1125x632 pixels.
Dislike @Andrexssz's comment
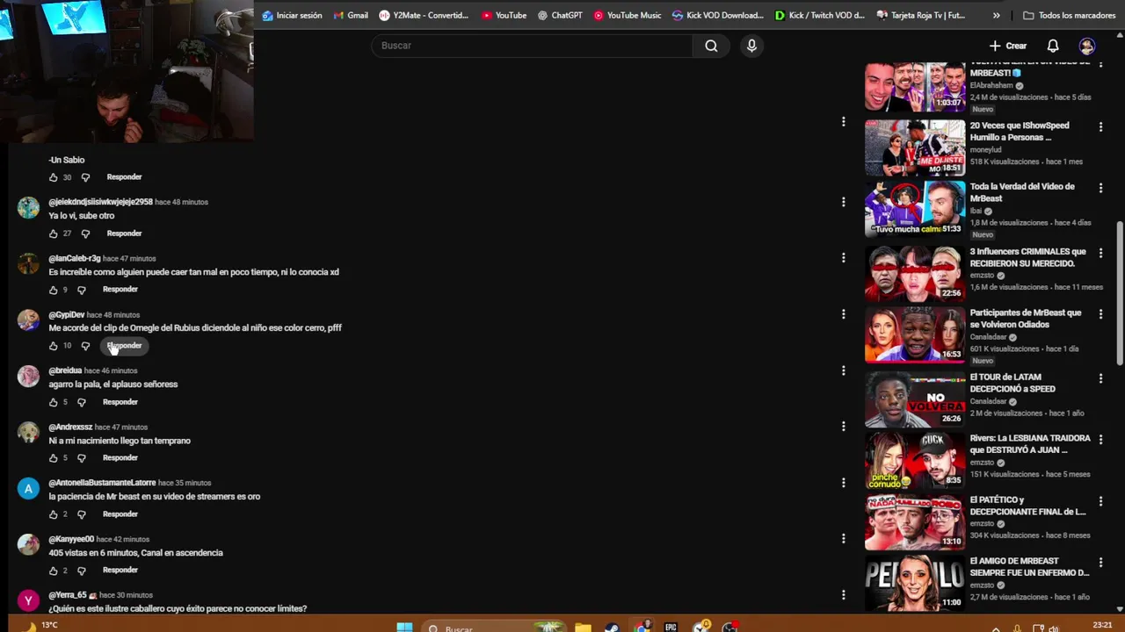pos(82,458)
